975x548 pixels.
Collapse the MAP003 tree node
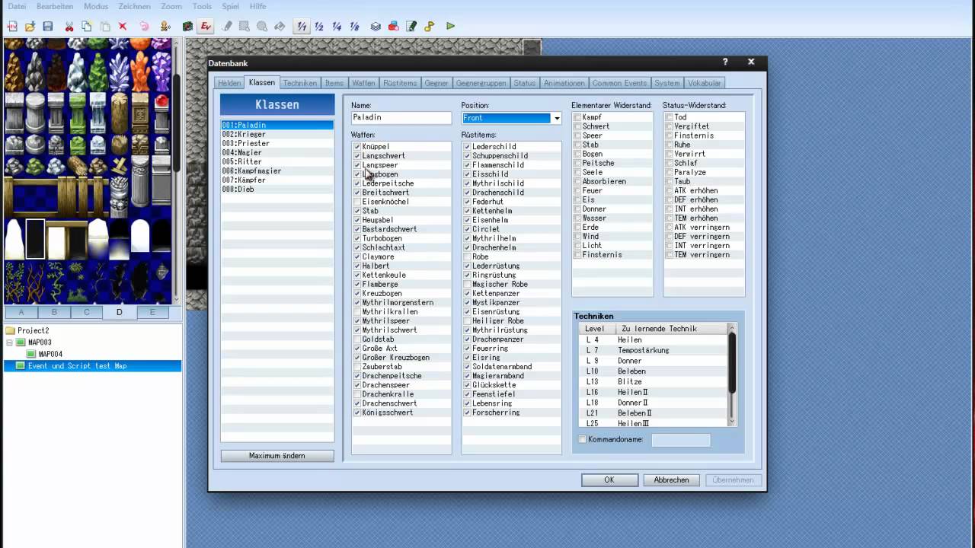(9, 342)
